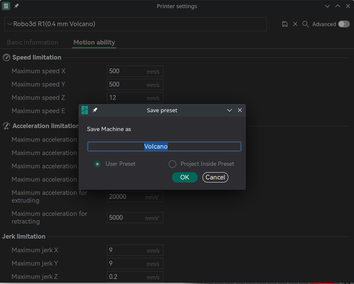354x284 pixels.
Task: Click the Printer settings window app icon
Action: (x=6, y=6)
